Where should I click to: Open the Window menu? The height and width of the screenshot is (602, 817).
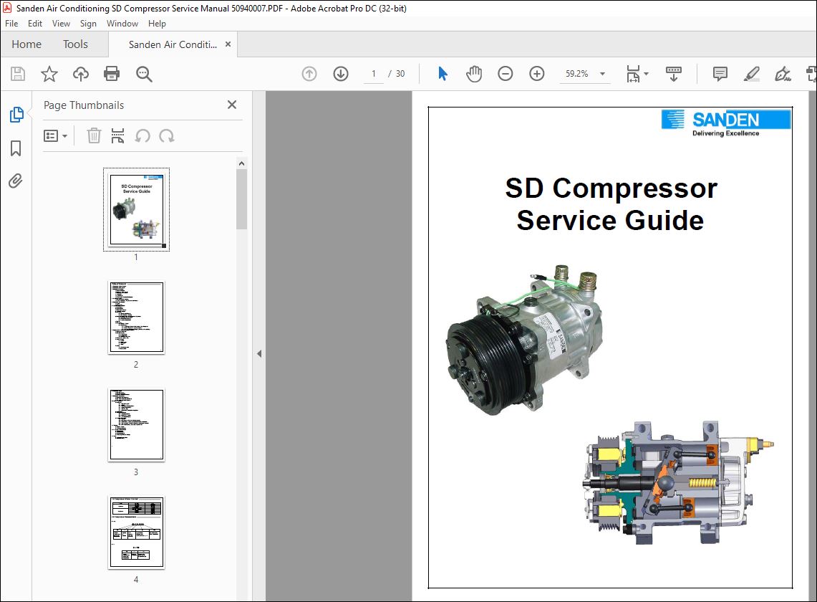tap(122, 24)
